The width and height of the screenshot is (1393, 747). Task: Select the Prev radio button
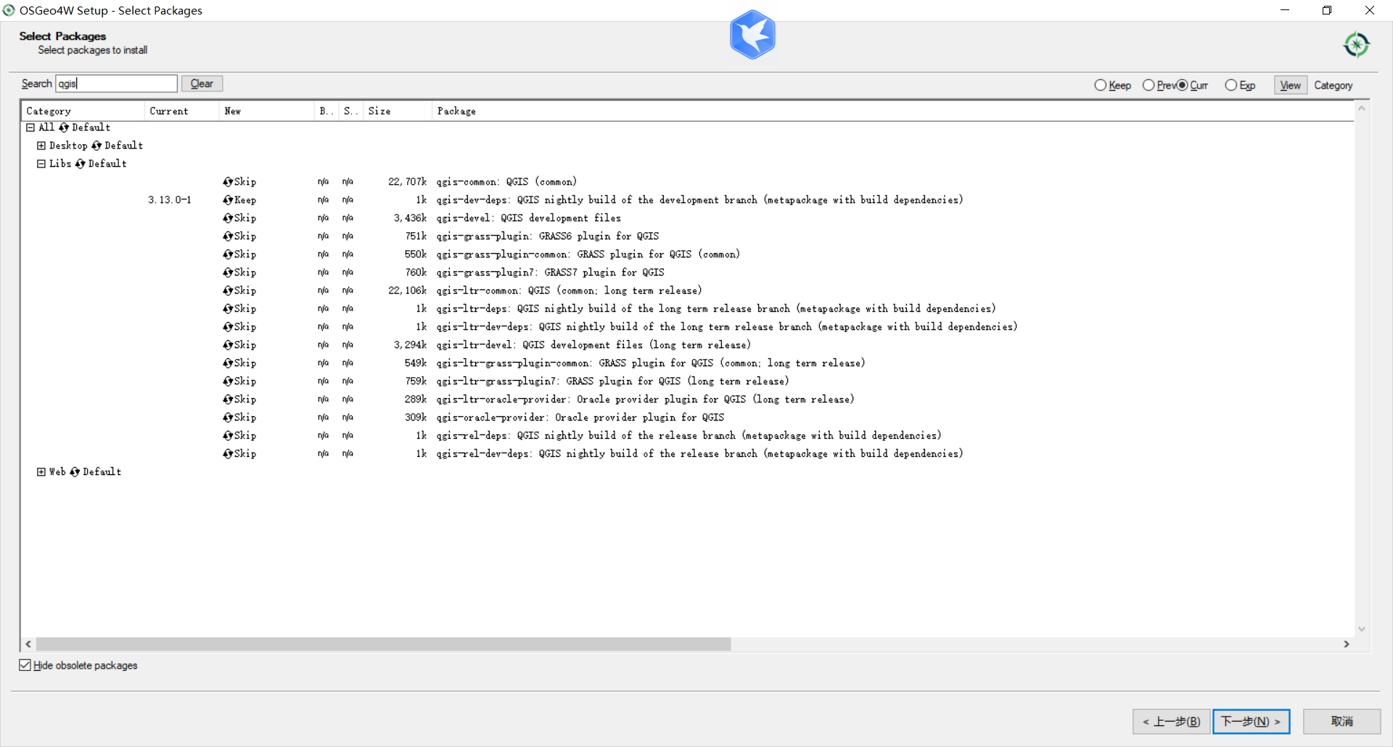(x=1148, y=86)
